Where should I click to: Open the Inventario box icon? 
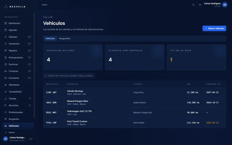pyautogui.click(x=5, y=78)
